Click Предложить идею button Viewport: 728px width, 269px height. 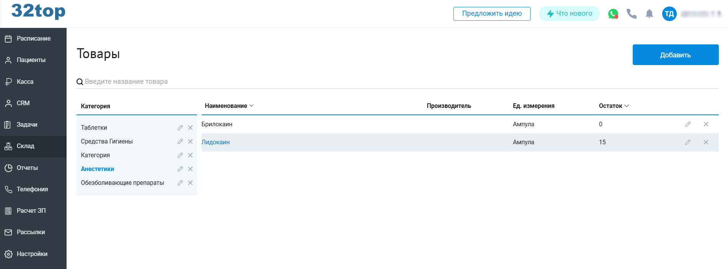tap(492, 14)
